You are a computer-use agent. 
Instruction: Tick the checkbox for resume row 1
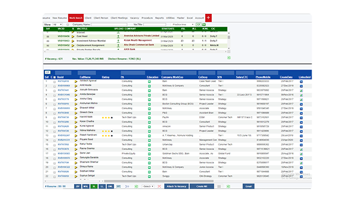pos(54,82)
